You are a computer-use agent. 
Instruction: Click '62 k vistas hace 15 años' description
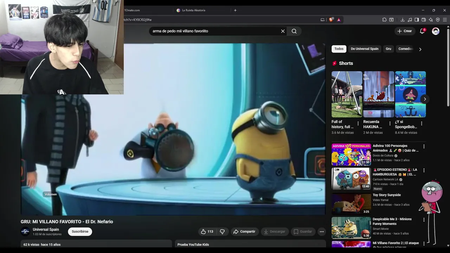42,245
